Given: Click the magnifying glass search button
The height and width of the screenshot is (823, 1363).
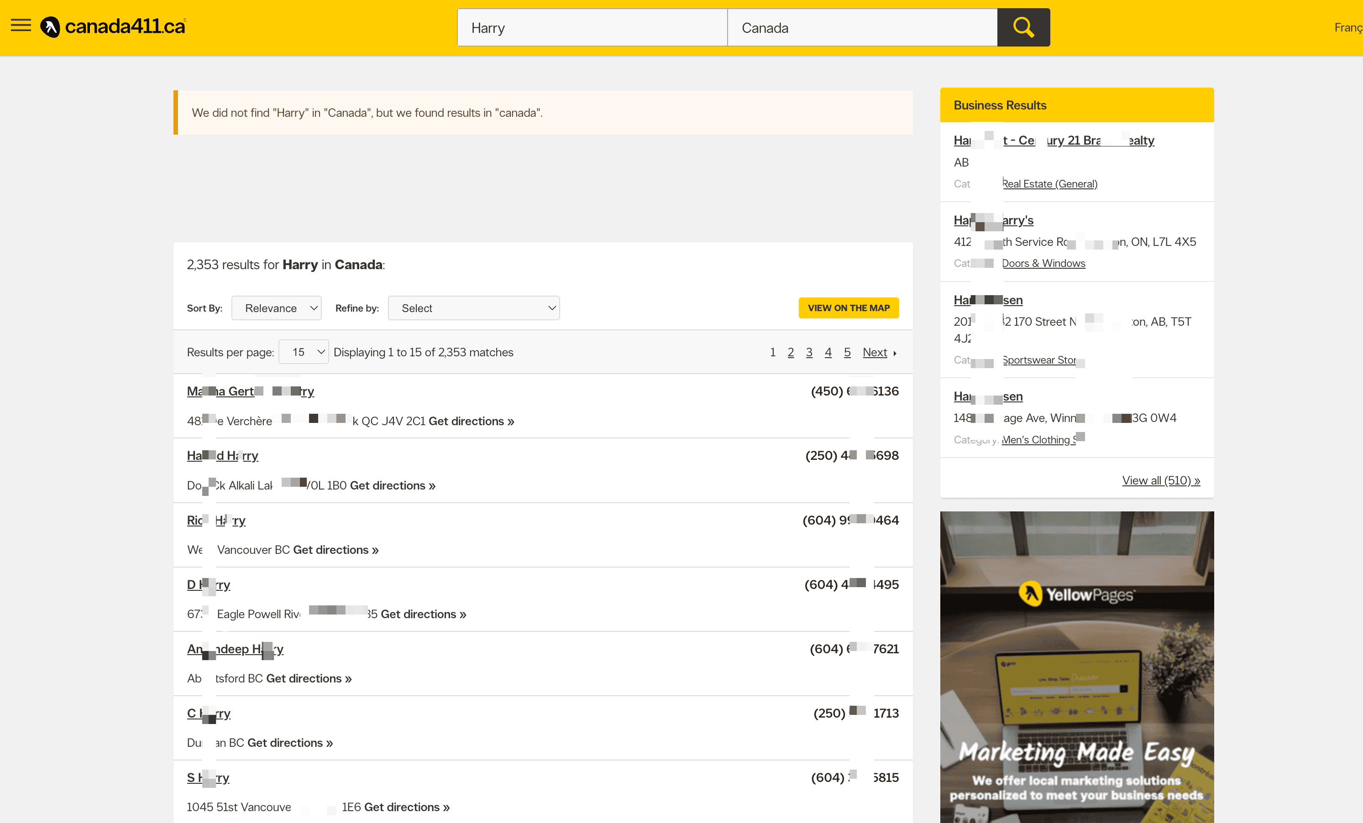Looking at the screenshot, I should (1023, 27).
